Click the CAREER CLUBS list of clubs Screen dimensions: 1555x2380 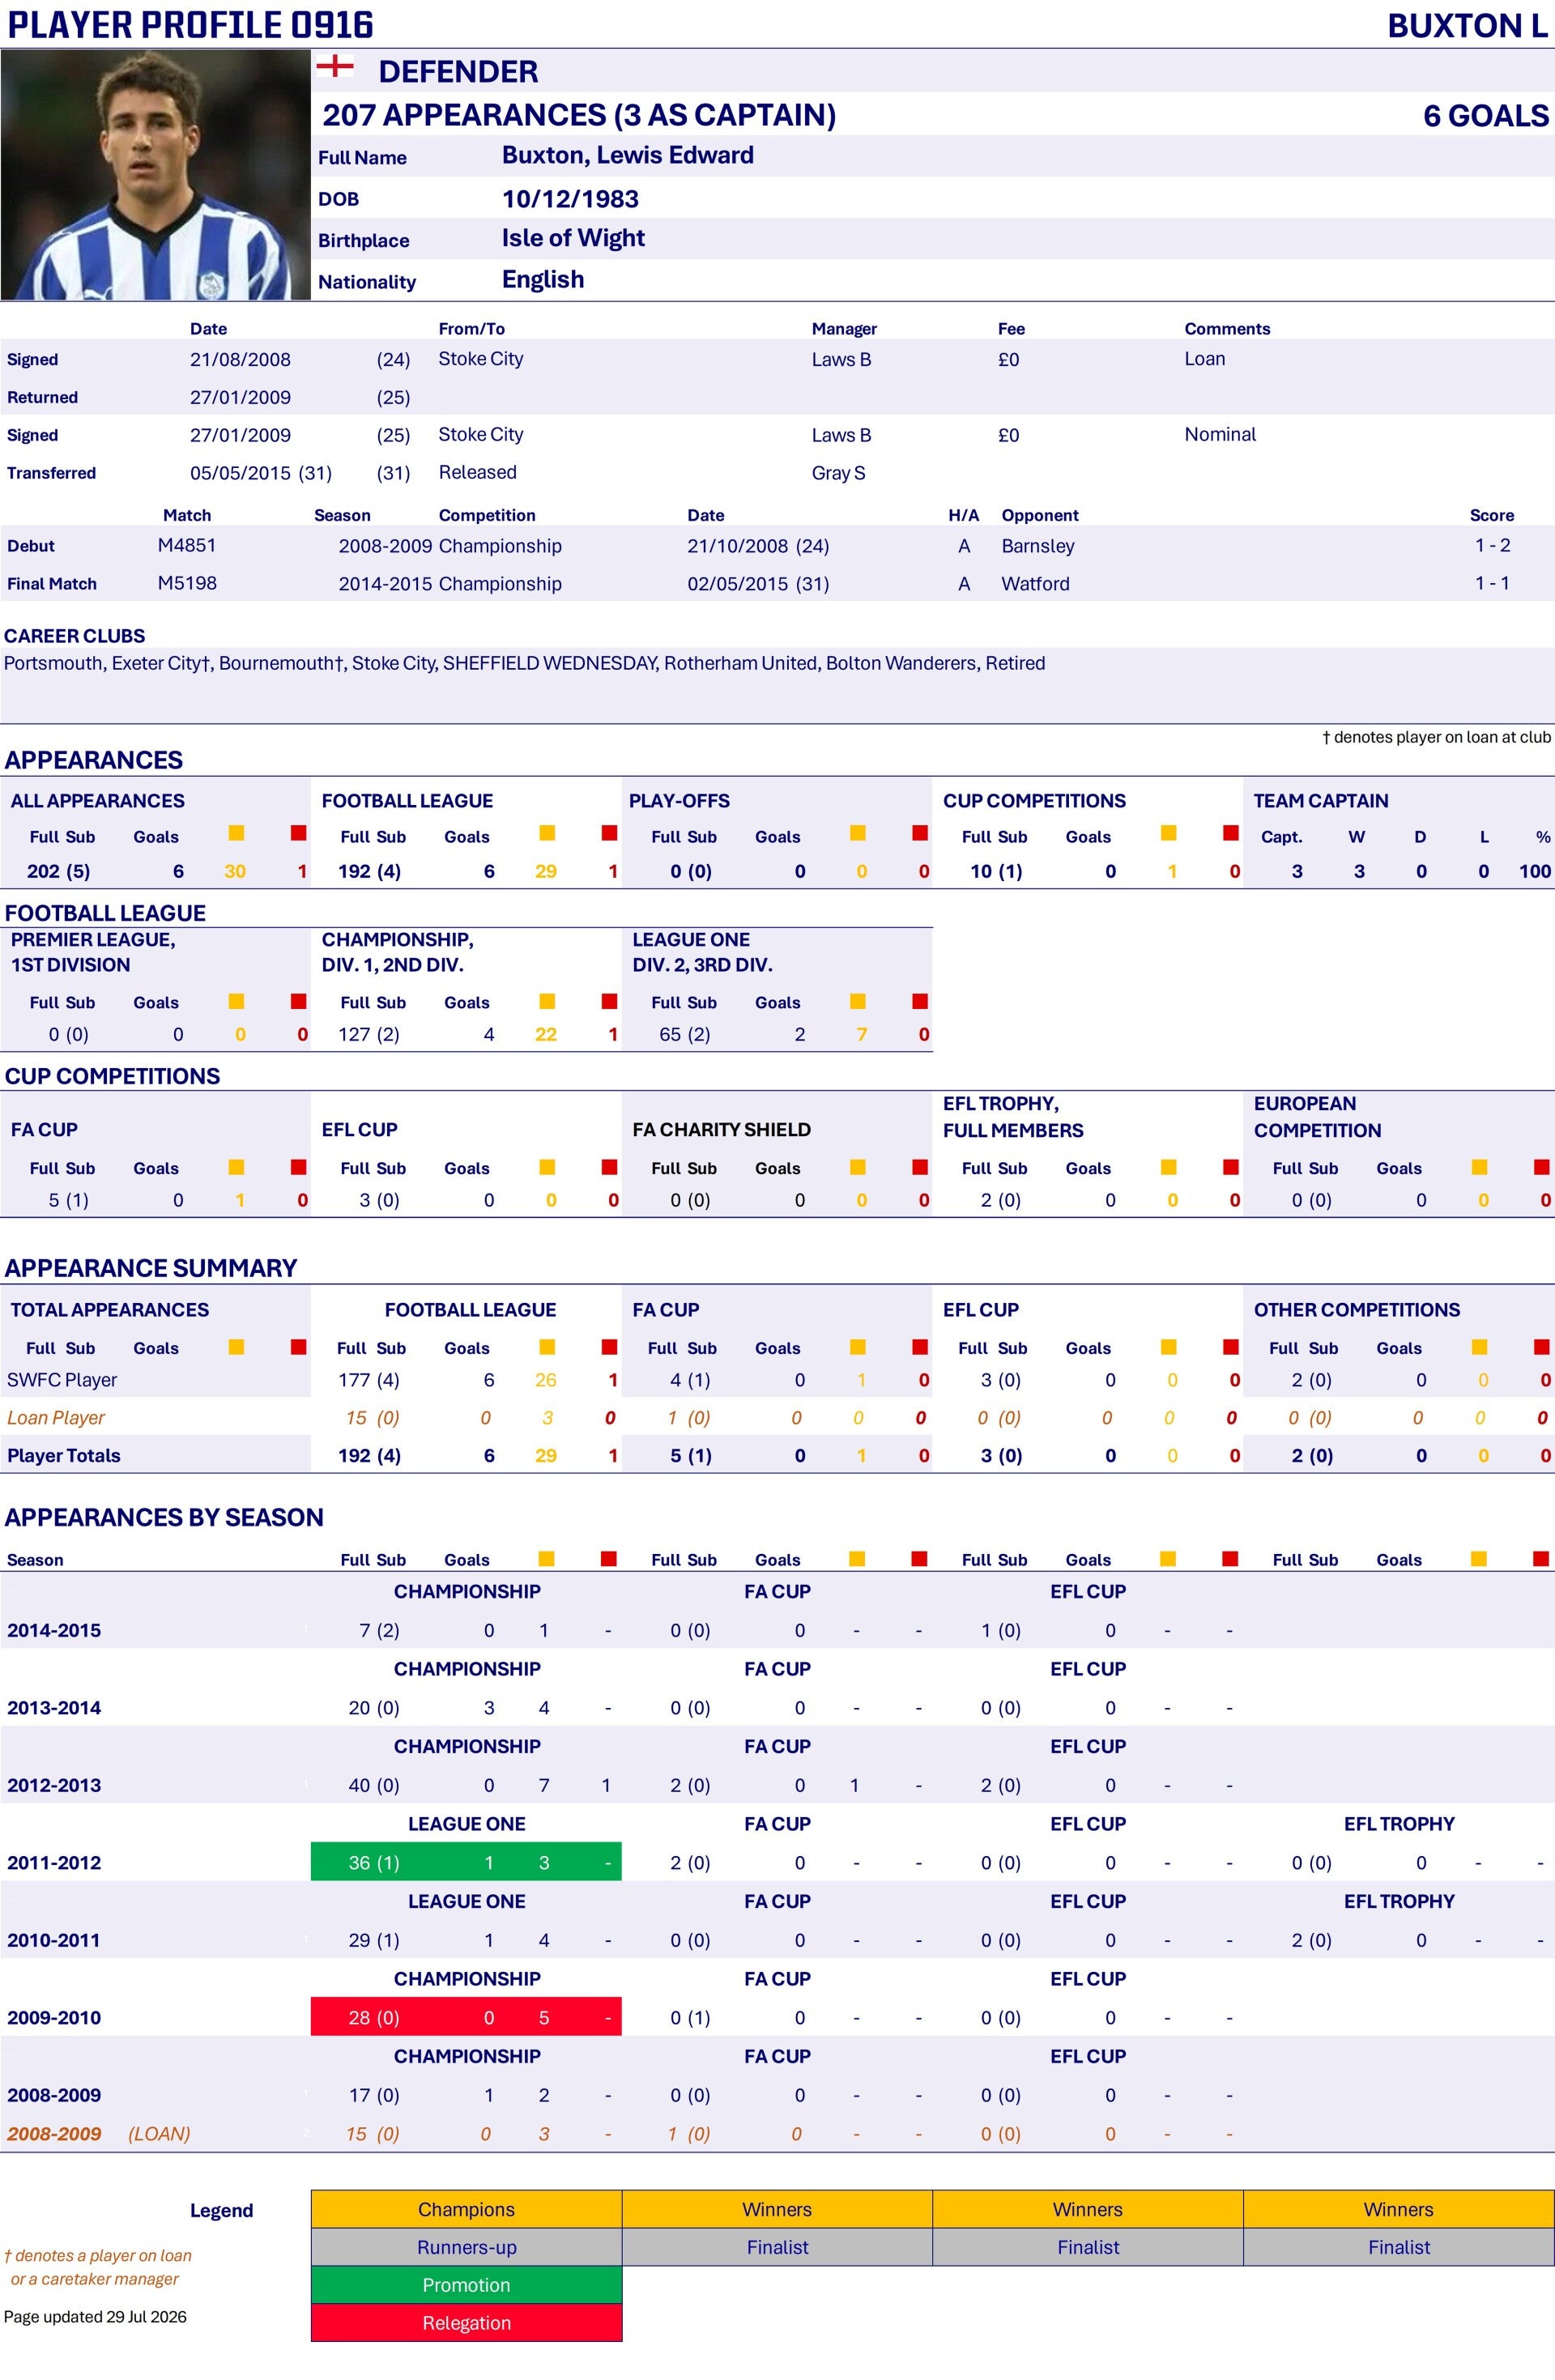pyautogui.click(x=525, y=663)
